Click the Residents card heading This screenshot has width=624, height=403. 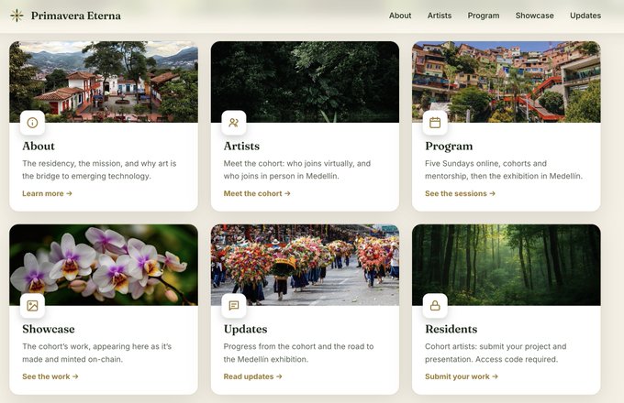click(x=451, y=329)
